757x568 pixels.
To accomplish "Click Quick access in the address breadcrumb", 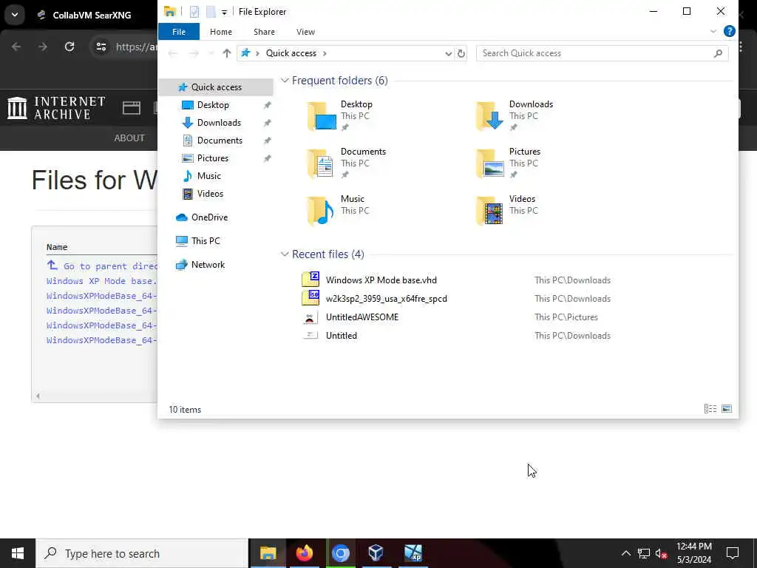I will point(291,53).
